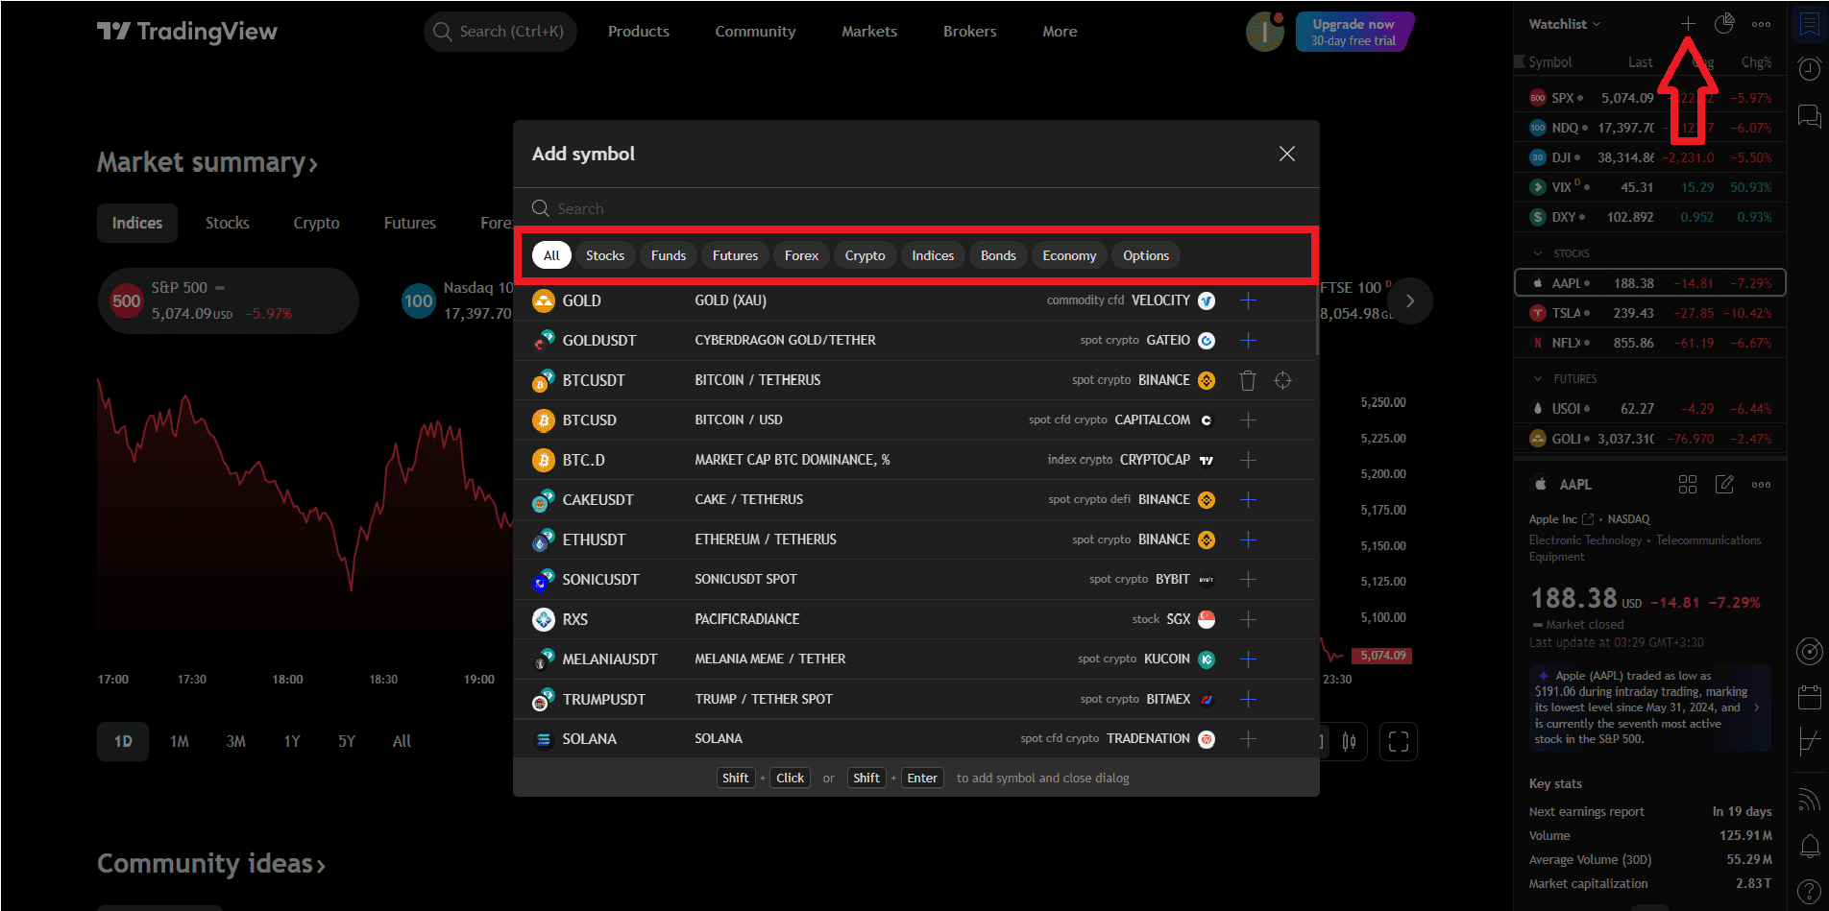Add SOLANA with its plus icon
Viewport: 1829px width, 911px height.
coord(1248,739)
